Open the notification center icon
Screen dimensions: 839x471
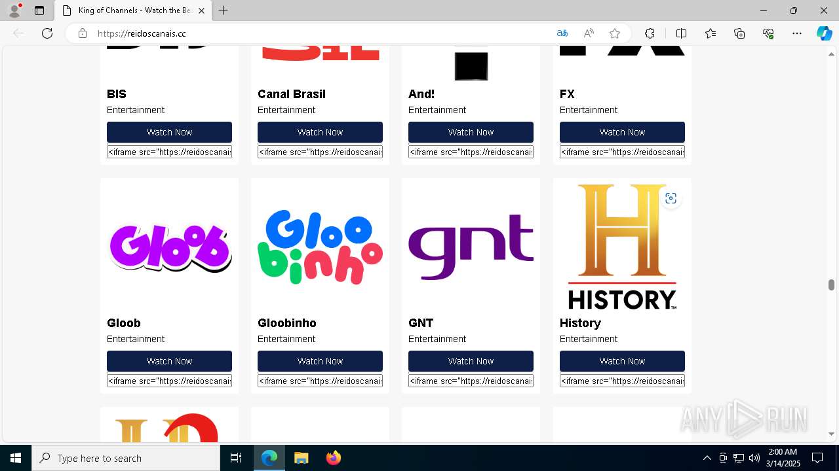coord(817,458)
